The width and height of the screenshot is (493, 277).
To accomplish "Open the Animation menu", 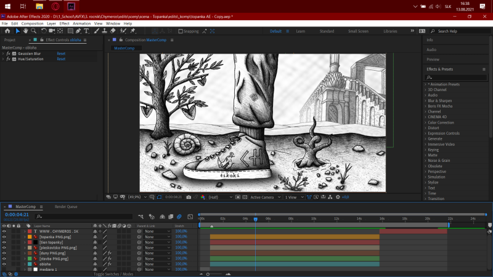I will coord(82,23).
